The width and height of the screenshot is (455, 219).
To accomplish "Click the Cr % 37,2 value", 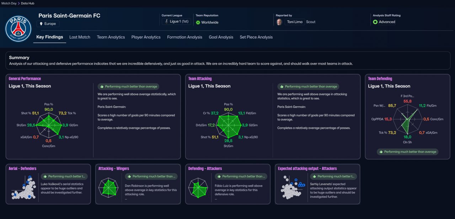I will click(214, 113).
